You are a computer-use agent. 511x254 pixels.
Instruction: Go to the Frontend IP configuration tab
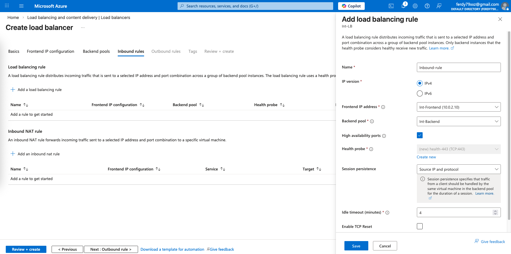[50, 51]
